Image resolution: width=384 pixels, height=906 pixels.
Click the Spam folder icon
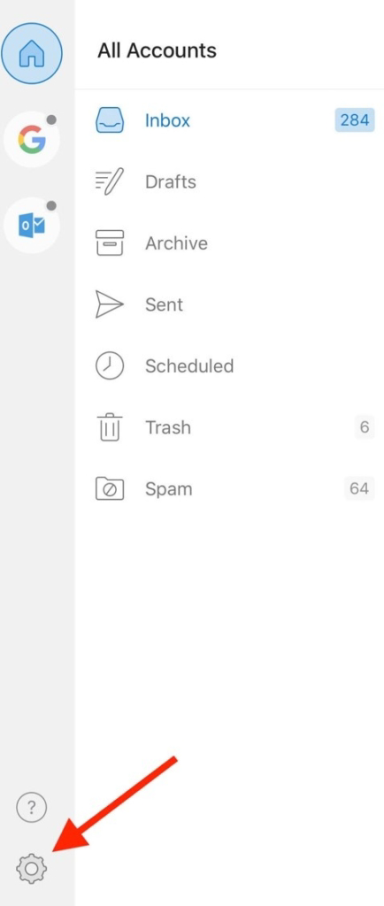click(110, 488)
